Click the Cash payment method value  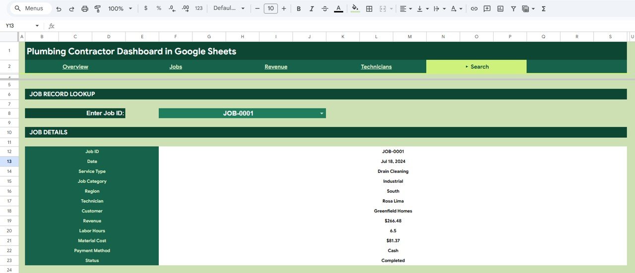pyautogui.click(x=393, y=251)
